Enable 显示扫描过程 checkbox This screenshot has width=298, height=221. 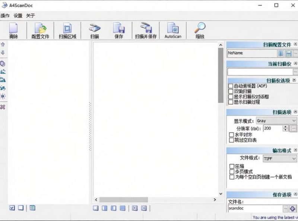(x=231, y=102)
